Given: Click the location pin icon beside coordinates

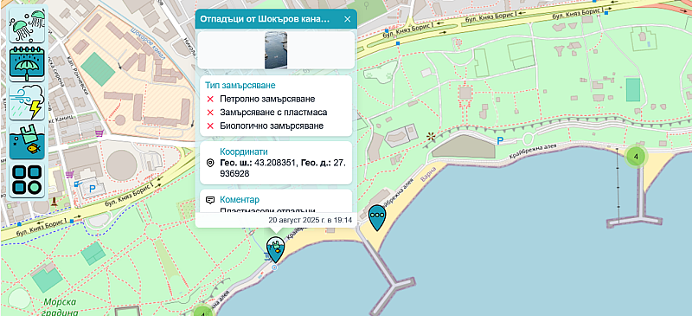Looking at the screenshot, I should [x=210, y=163].
